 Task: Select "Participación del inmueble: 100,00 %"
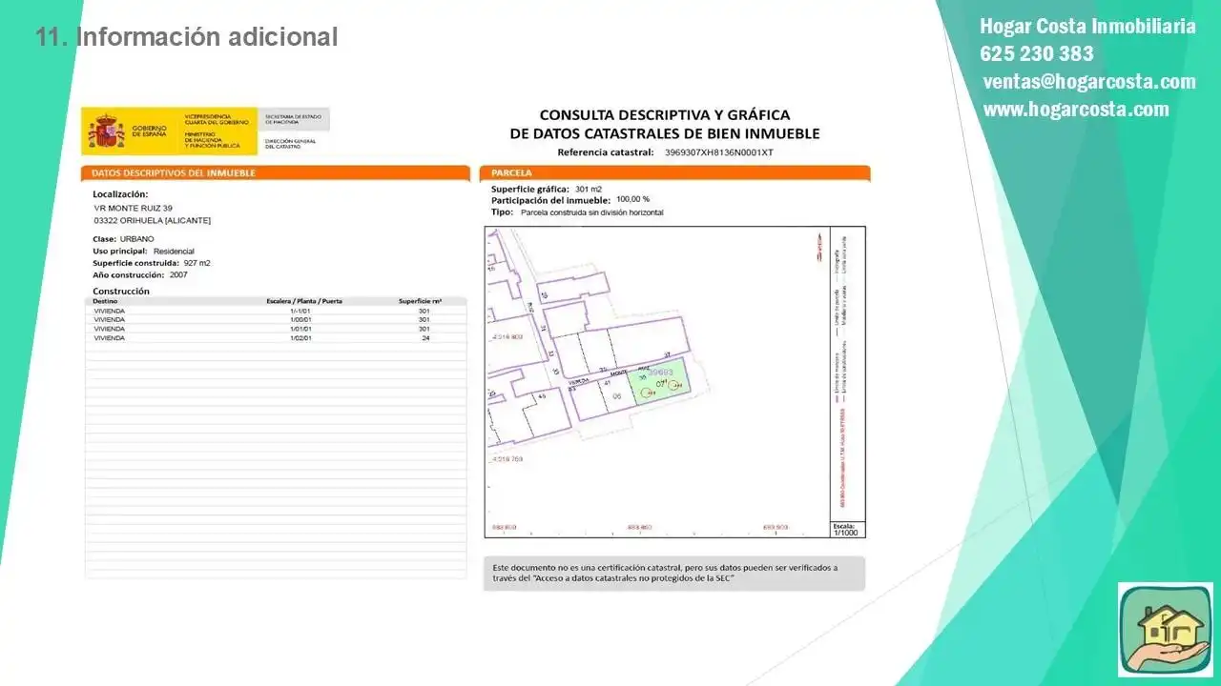pyautogui.click(x=570, y=200)
